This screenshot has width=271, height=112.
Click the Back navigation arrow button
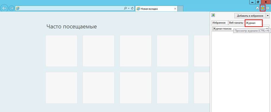tap(4, 8)
